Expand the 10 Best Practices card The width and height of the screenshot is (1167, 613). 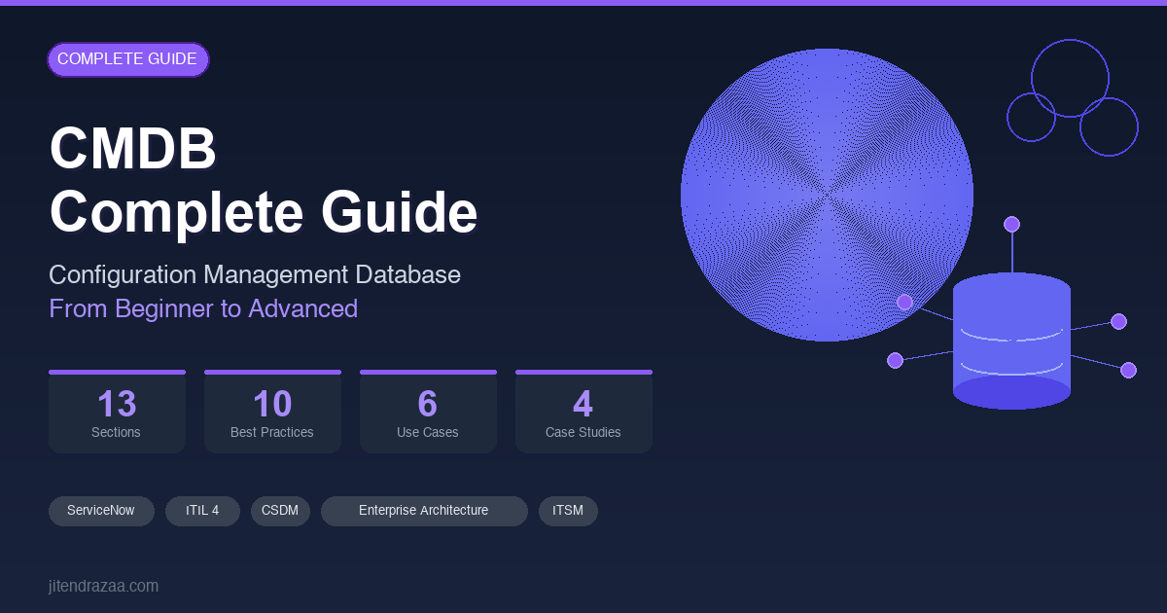click(x=272, y=411)
